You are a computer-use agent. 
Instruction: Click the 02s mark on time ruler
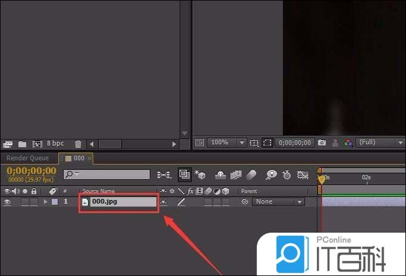coord(366,177)
